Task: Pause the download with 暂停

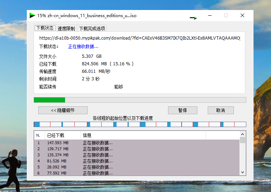Action: (x=182, y=110)
